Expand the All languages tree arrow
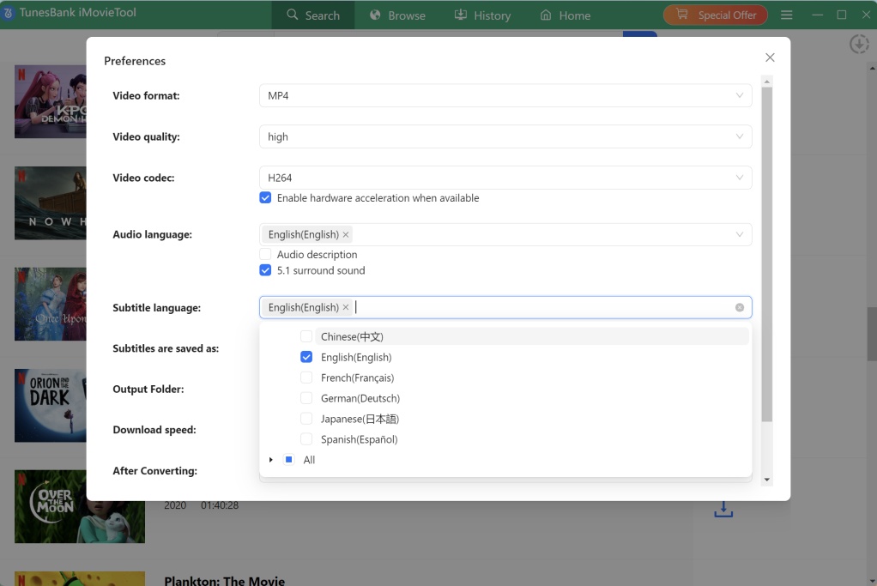 [x=271, y=460]
